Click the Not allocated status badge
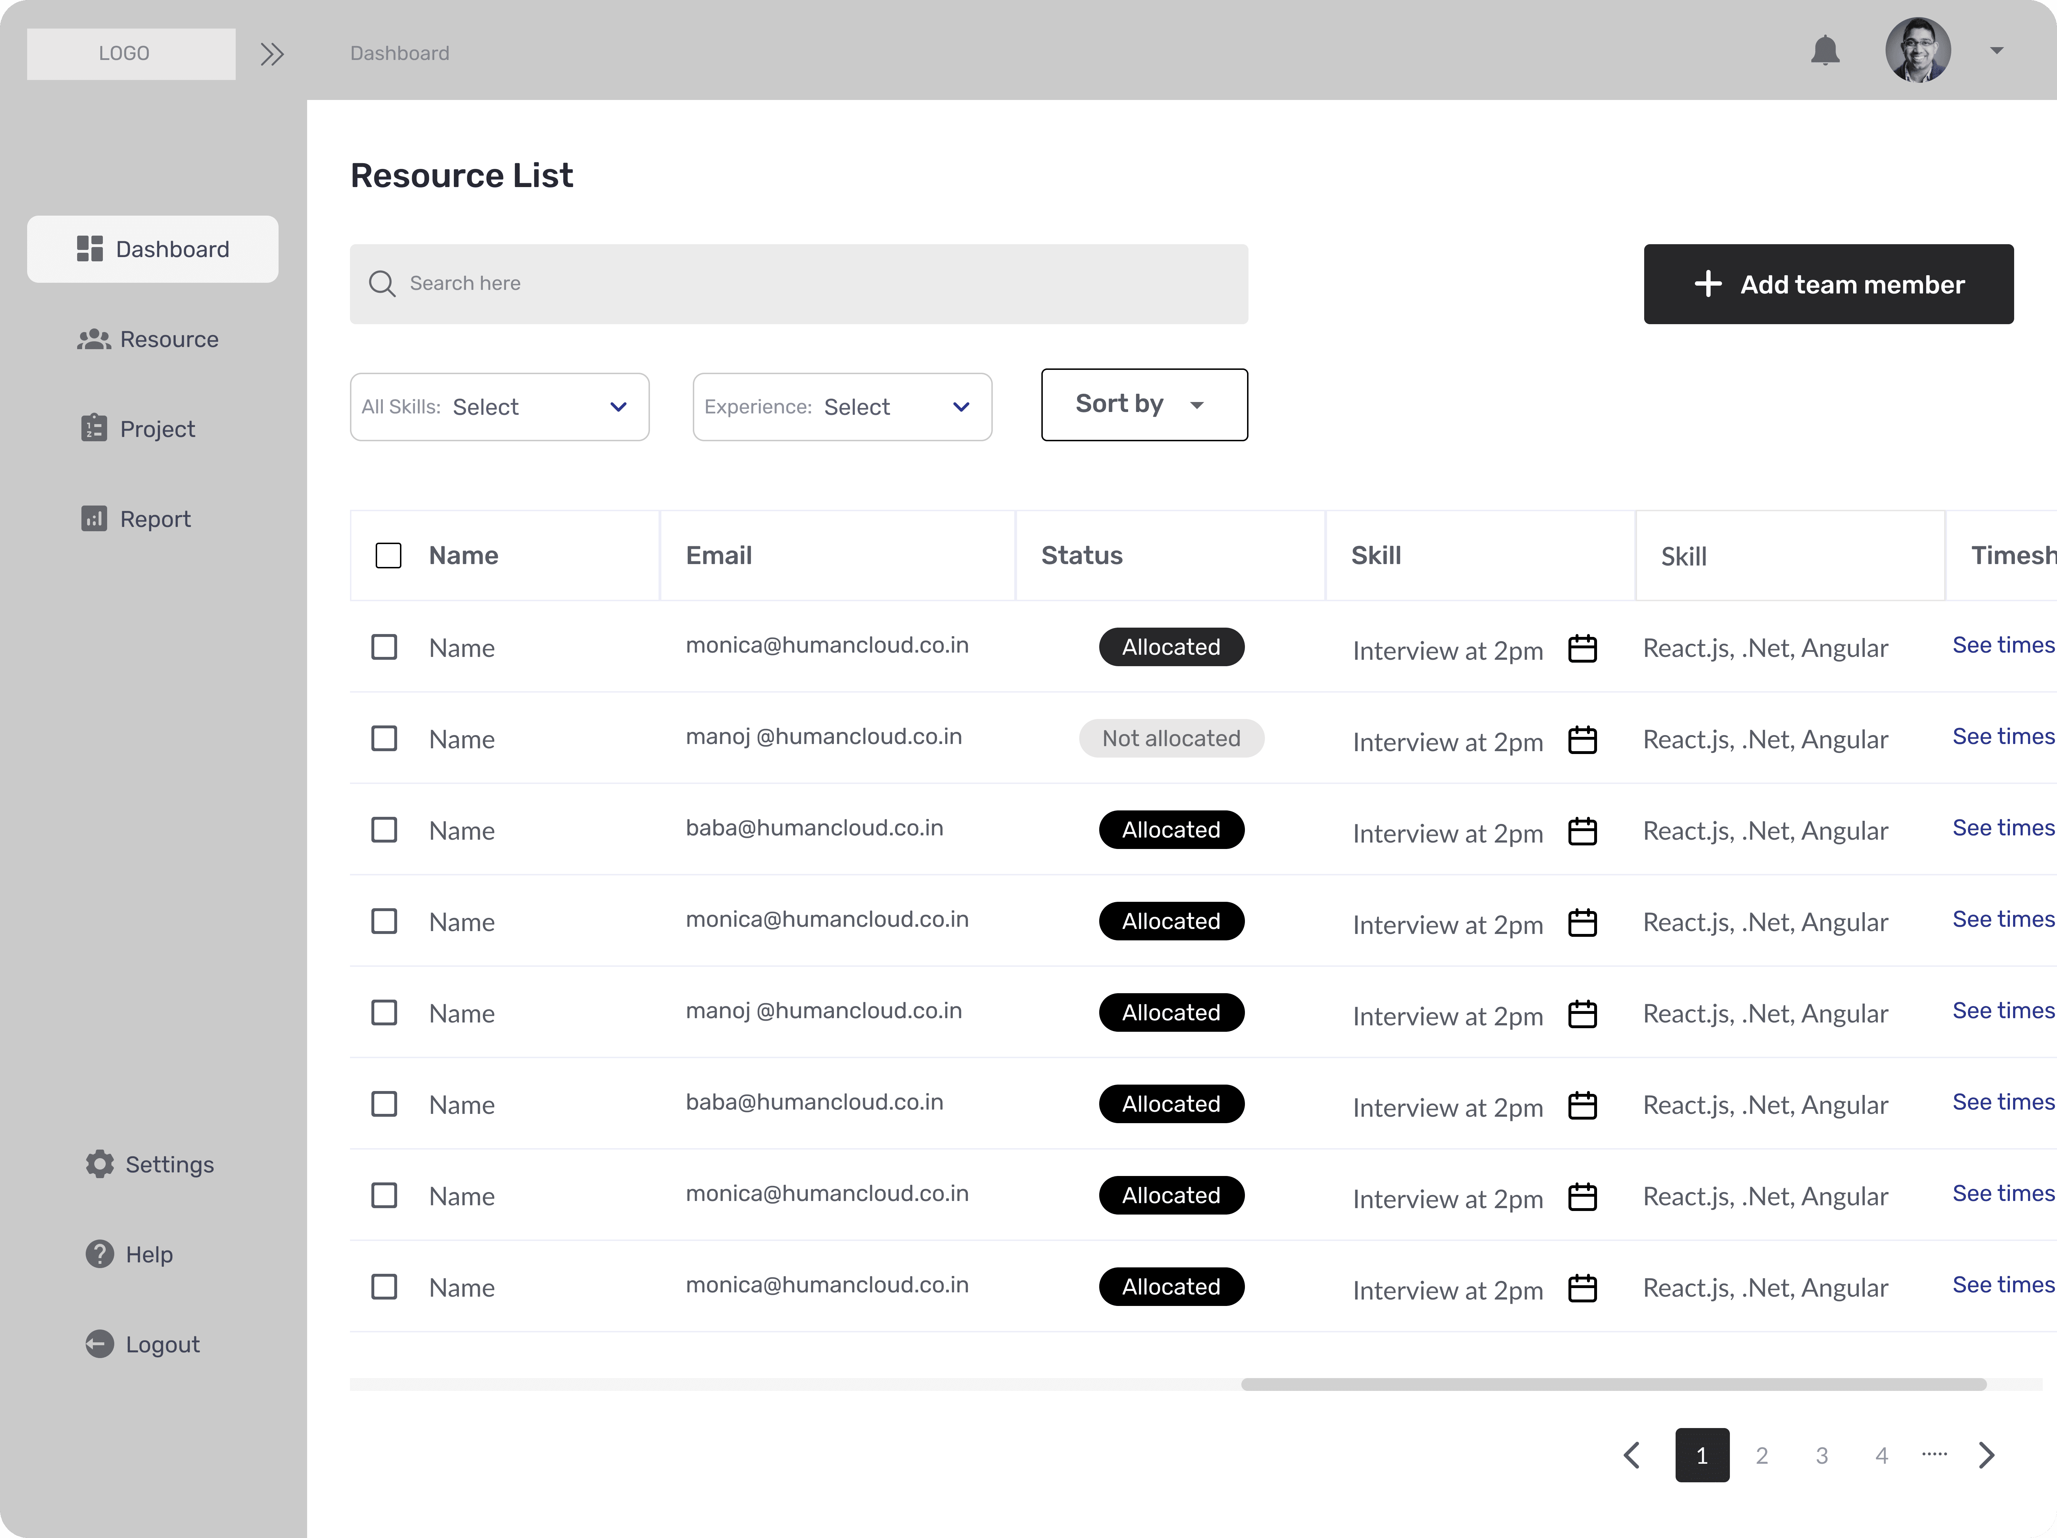 tap(1172, 738)
